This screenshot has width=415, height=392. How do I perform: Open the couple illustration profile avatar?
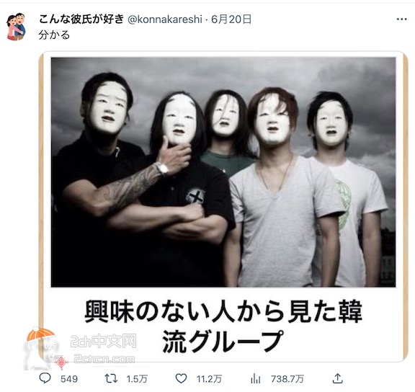tap(16, 27)
